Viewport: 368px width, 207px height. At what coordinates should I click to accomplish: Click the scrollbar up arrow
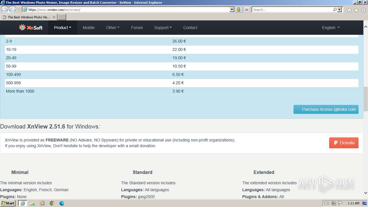point(366,27)
